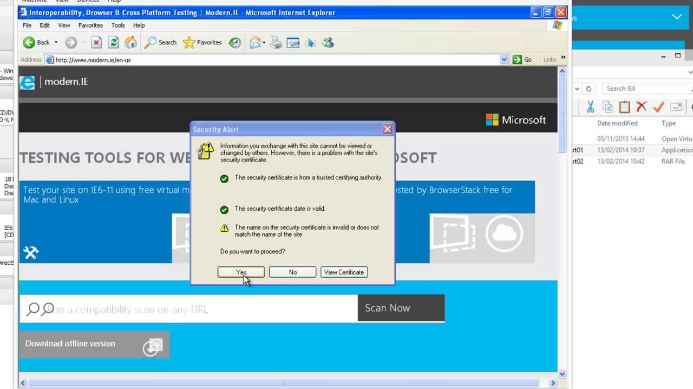
Task: Print the page with the printer icon
Action: (276, 42)
